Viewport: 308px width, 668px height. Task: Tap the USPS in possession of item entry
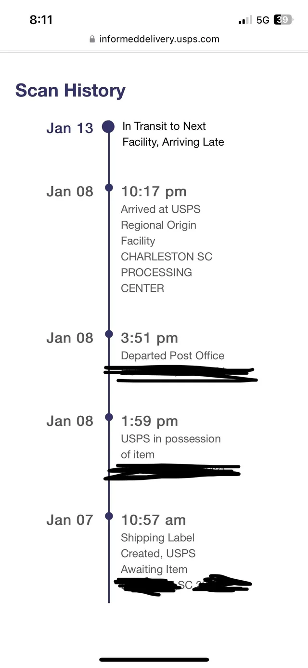(170, 446)
